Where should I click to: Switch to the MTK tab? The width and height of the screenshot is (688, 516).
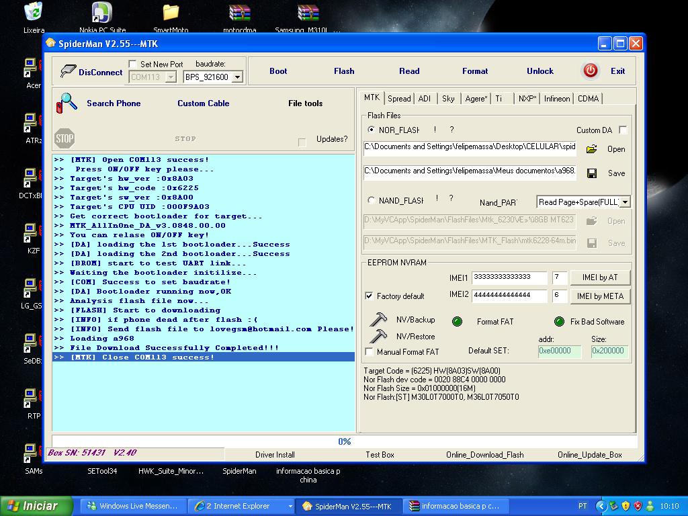[372, 97]
